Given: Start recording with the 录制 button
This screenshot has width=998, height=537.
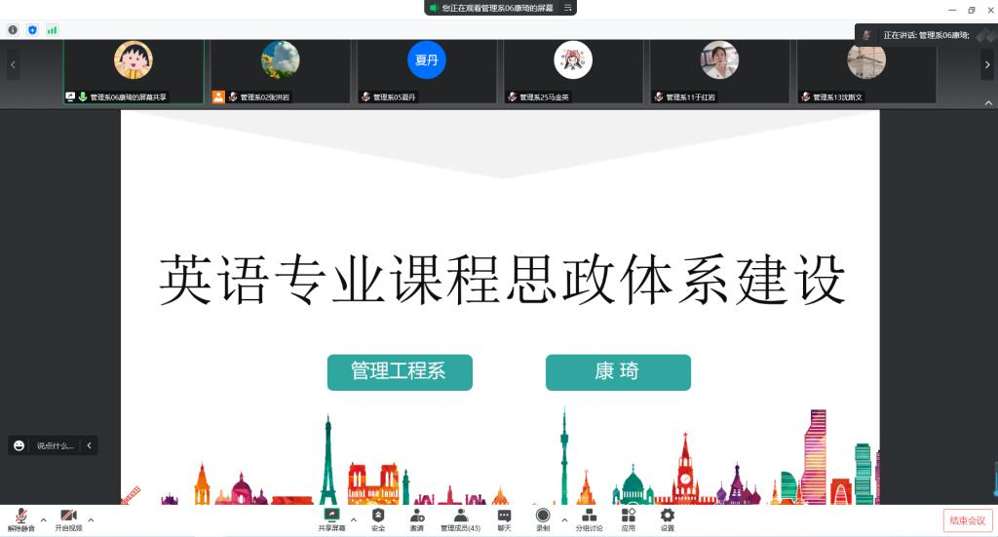Looking at the screenshot, I should 543,518.
